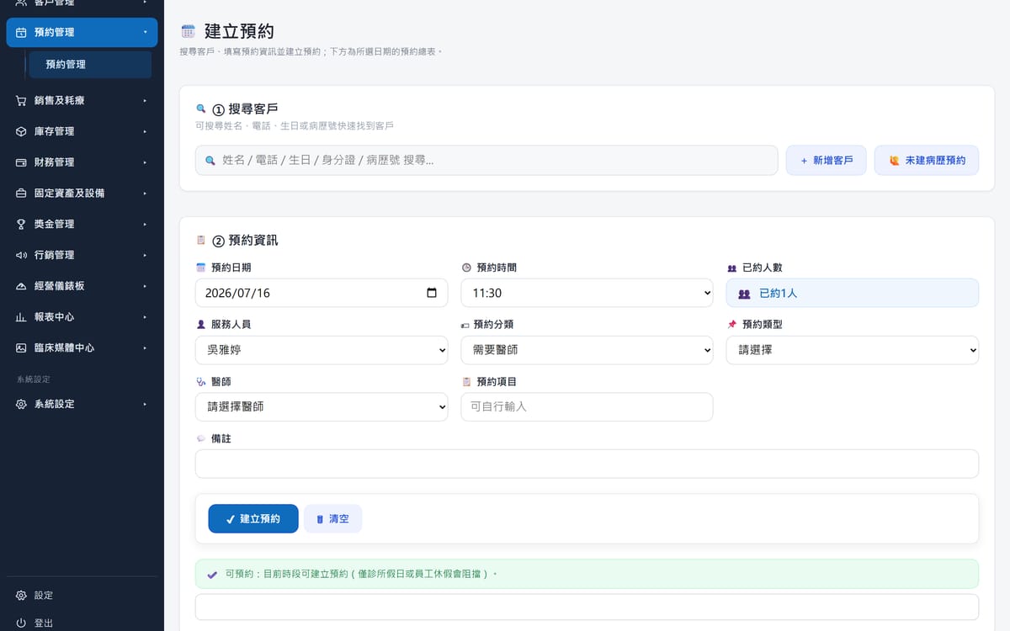This screenshot has width=1010, height=631.
Task: Click the checkmark icon in the 可預約 status banner
Action: tap(212, 575)
